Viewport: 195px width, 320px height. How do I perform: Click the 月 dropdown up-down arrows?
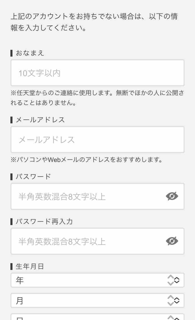click(174, 300)
